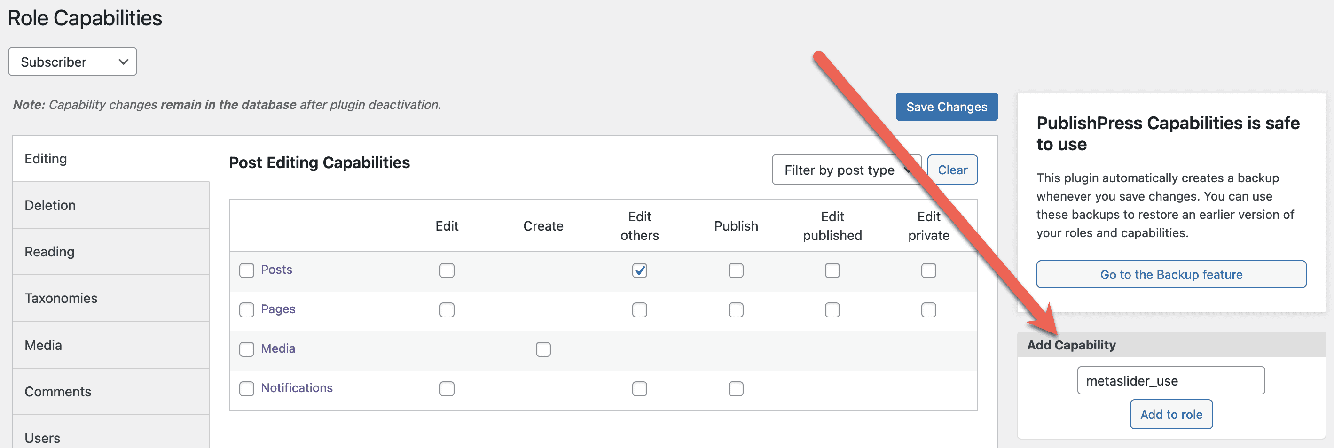This screenshot has height=448, width=1334.
Task: Open the Go to the Backup feature link
Action: pos(1170,274)
